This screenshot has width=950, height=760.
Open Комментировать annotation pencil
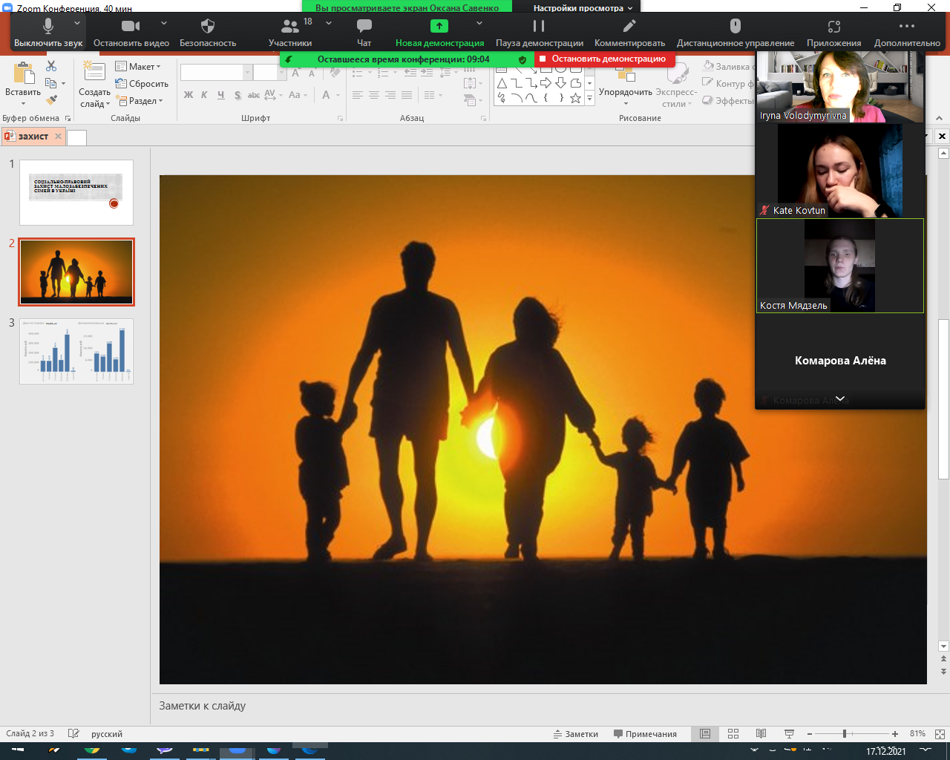pos(629,33)
